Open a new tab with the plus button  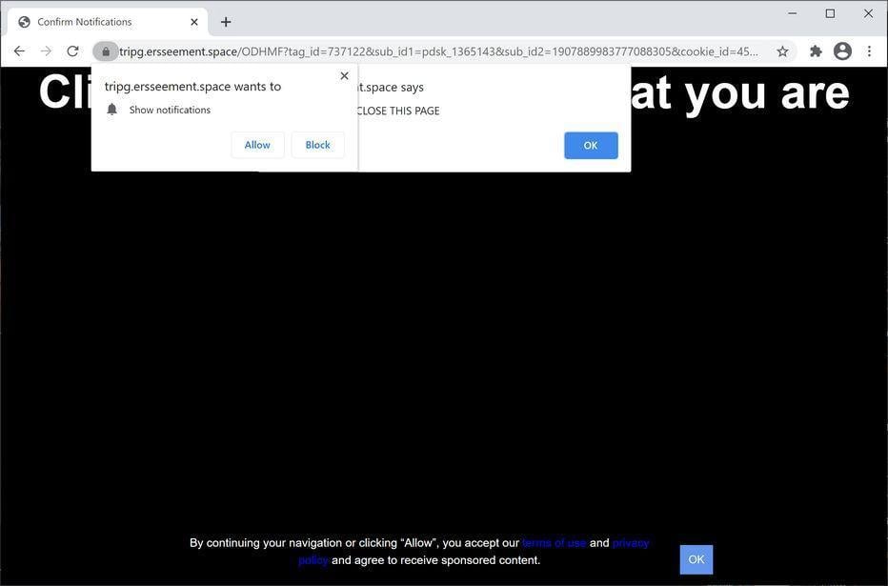pyautogui.click(x=225, y=21)
